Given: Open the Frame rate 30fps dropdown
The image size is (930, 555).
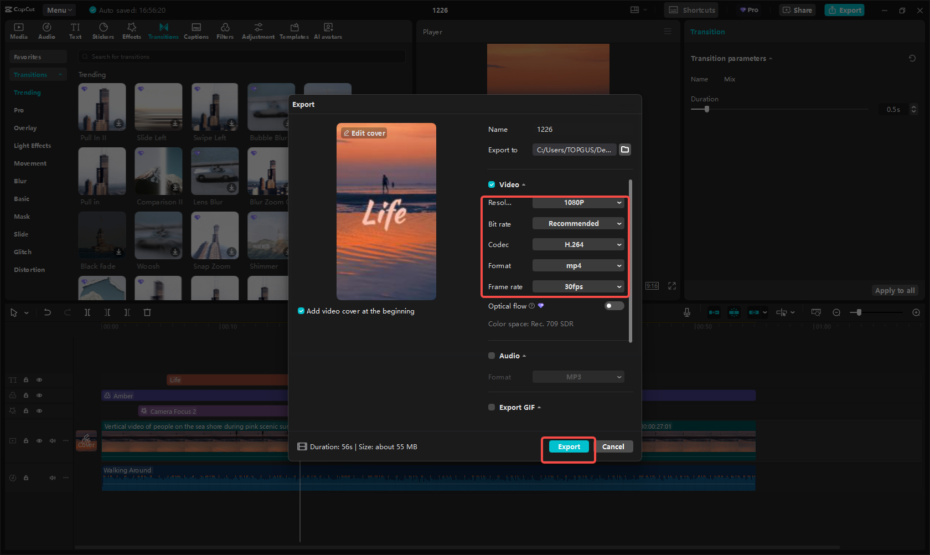Looking at the screenshot, I should (x=578, y=287).
